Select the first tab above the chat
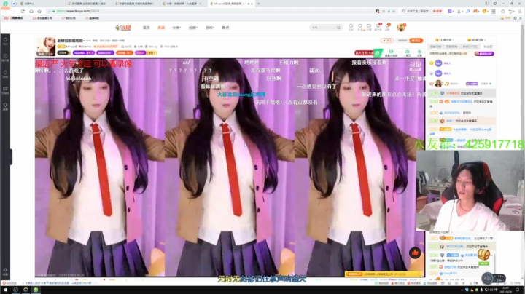This screenshot has height=294, width=525. (435, 47)
